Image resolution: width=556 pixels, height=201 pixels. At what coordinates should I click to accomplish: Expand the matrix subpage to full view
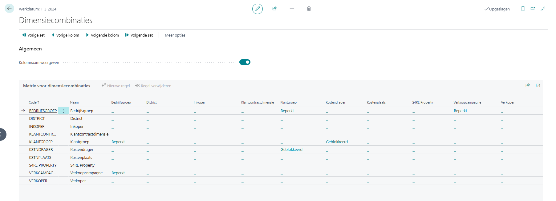(538, 85)
